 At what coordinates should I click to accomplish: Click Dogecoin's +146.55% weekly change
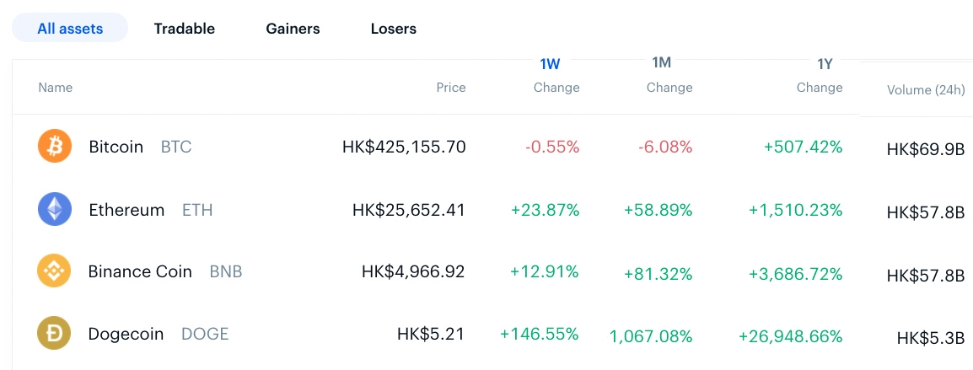(539, 334)
